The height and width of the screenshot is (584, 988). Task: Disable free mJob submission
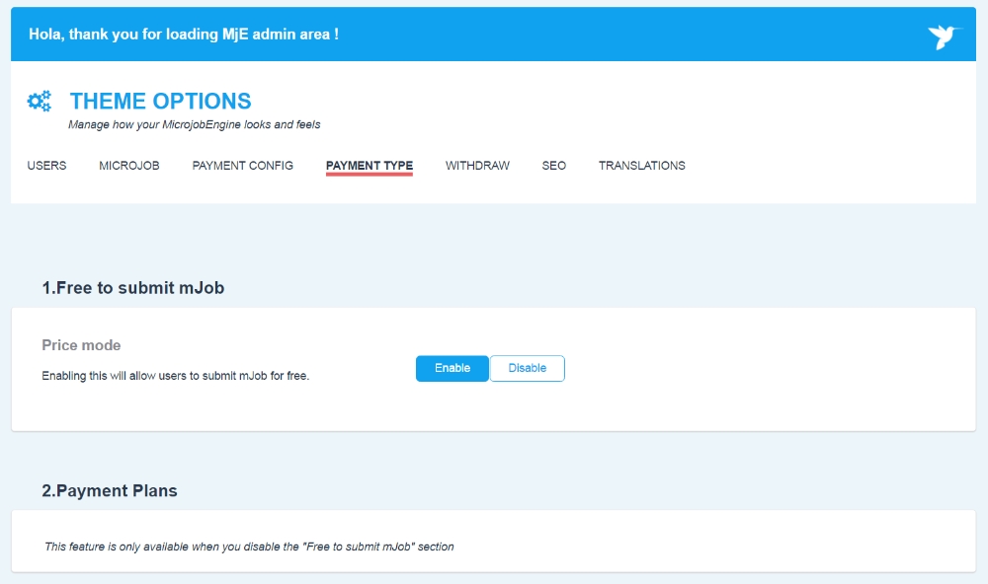[528, 368]
